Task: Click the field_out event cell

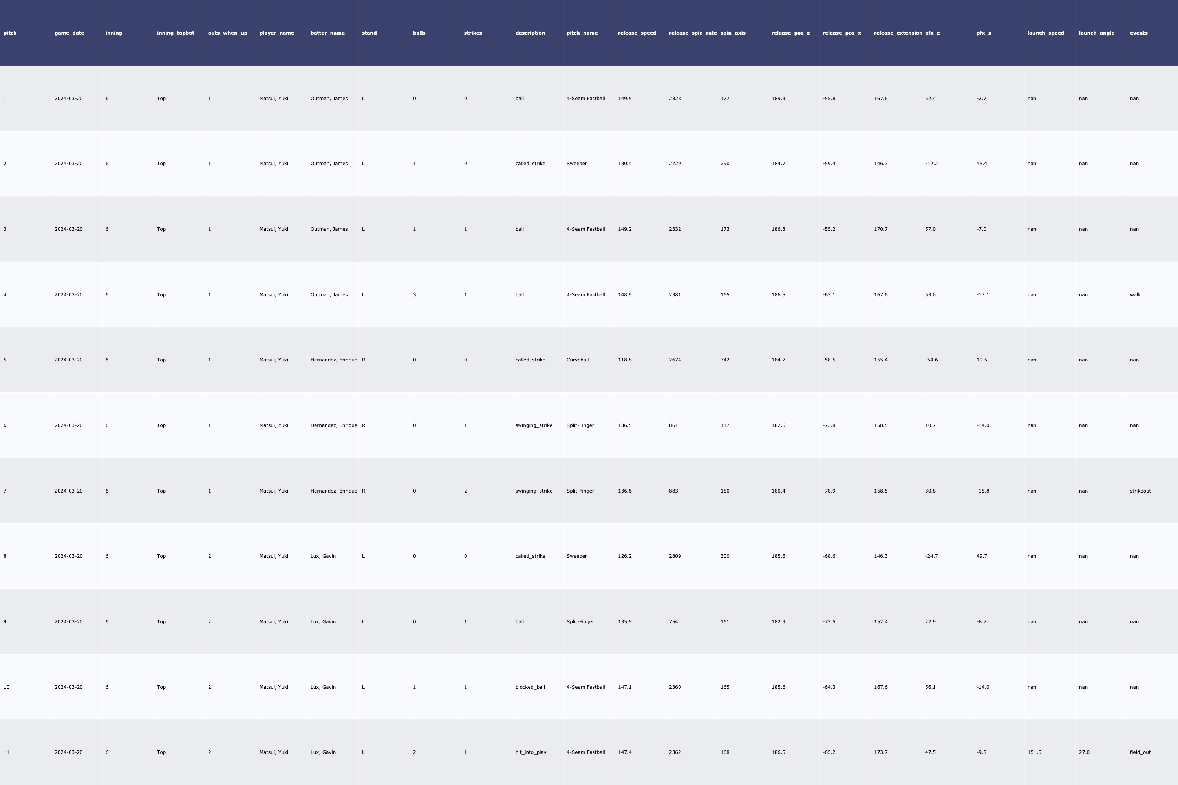Action: [x=1140, y=752]
